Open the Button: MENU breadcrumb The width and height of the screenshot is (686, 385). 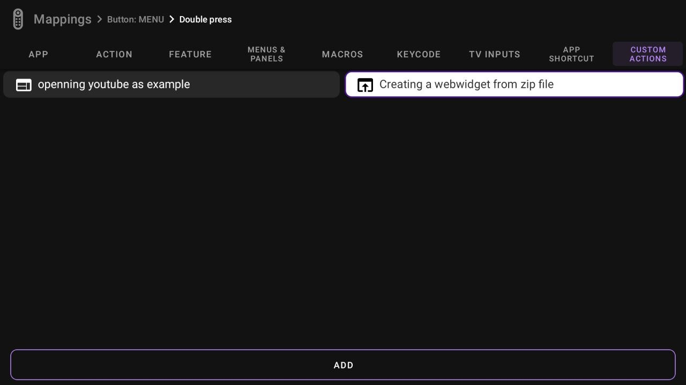[136, 19]
